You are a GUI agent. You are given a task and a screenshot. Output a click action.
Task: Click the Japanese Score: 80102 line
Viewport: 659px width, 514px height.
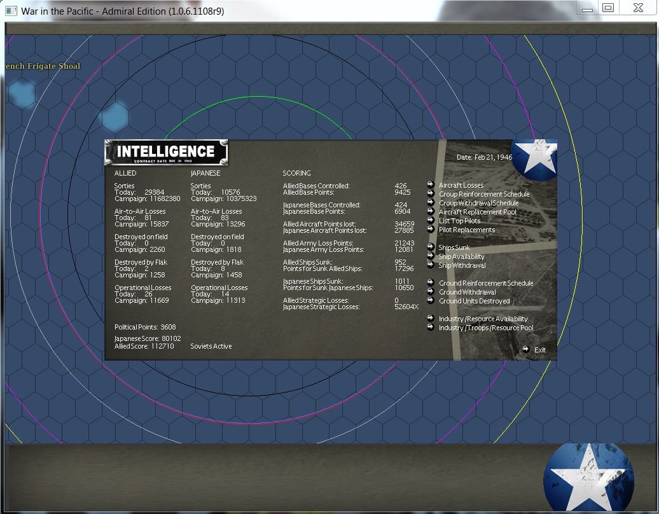coord(148,338)
